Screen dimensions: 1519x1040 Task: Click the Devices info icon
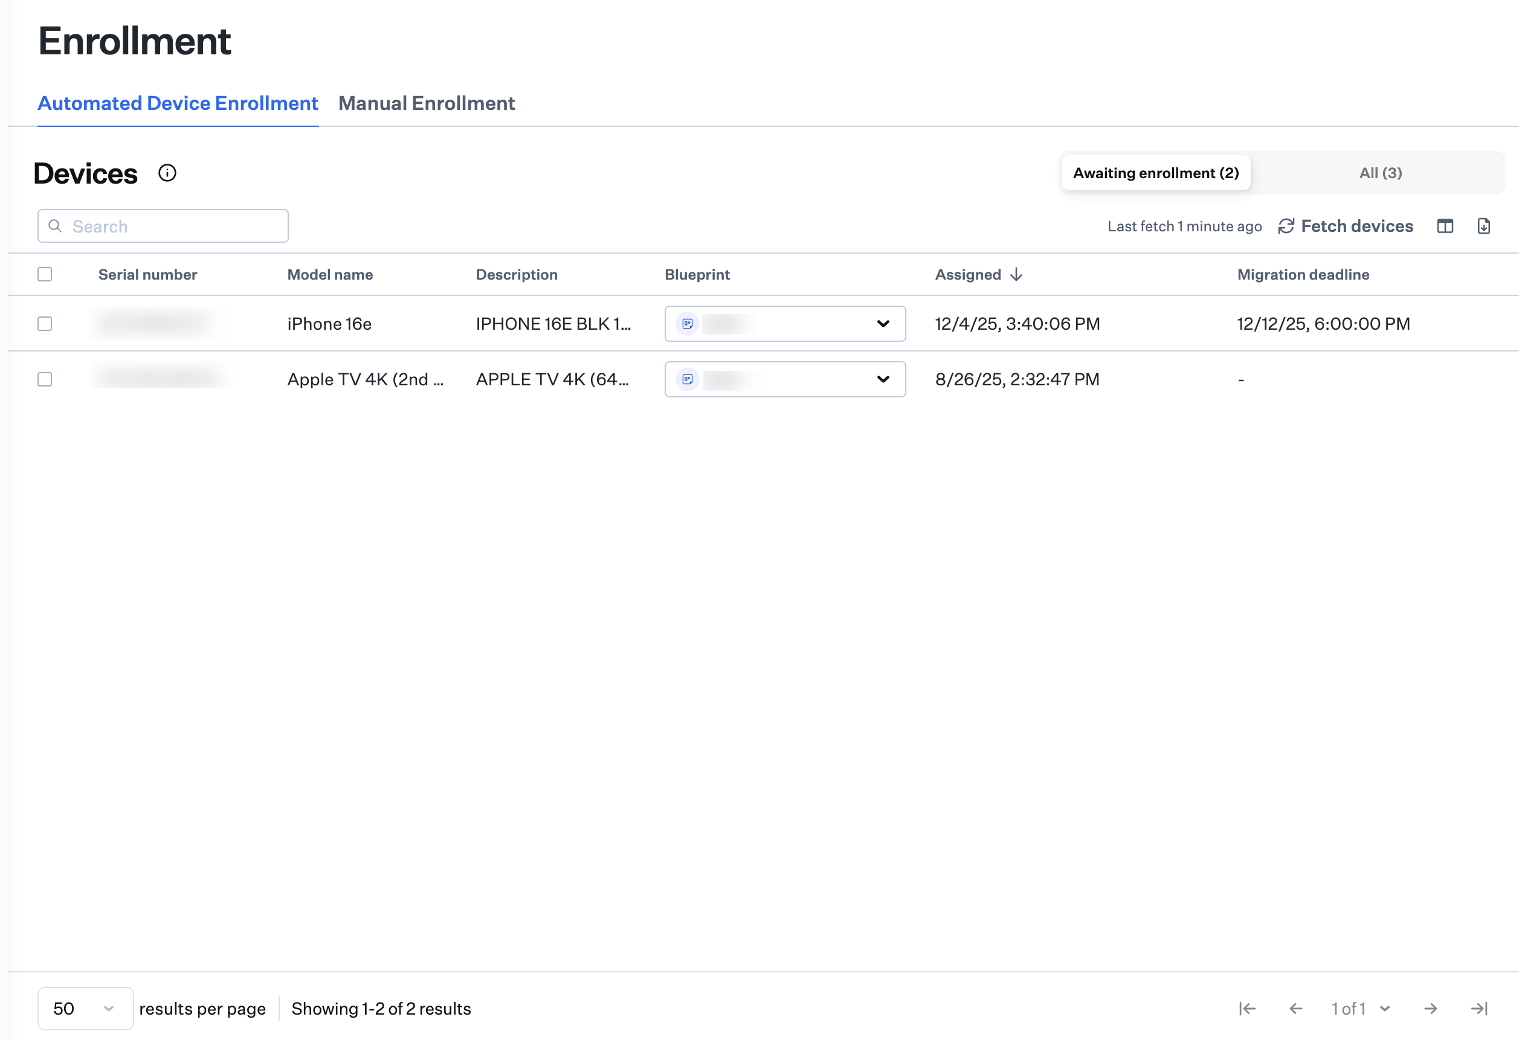pos(167,173)
